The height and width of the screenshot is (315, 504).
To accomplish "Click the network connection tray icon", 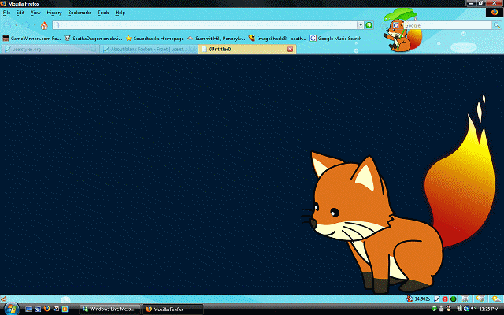I will click(465, 309).
